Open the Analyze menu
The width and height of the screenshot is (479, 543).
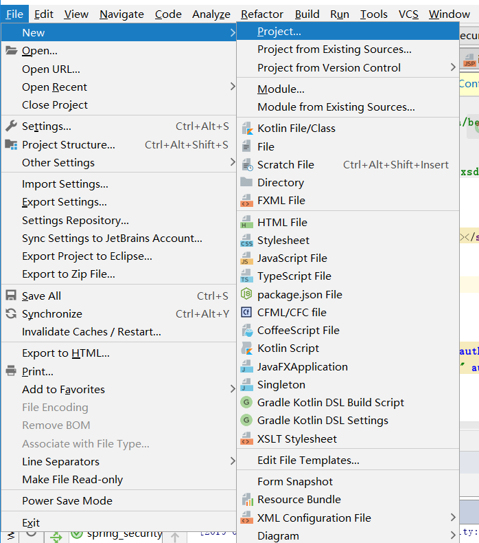click(x=211, y=14)
